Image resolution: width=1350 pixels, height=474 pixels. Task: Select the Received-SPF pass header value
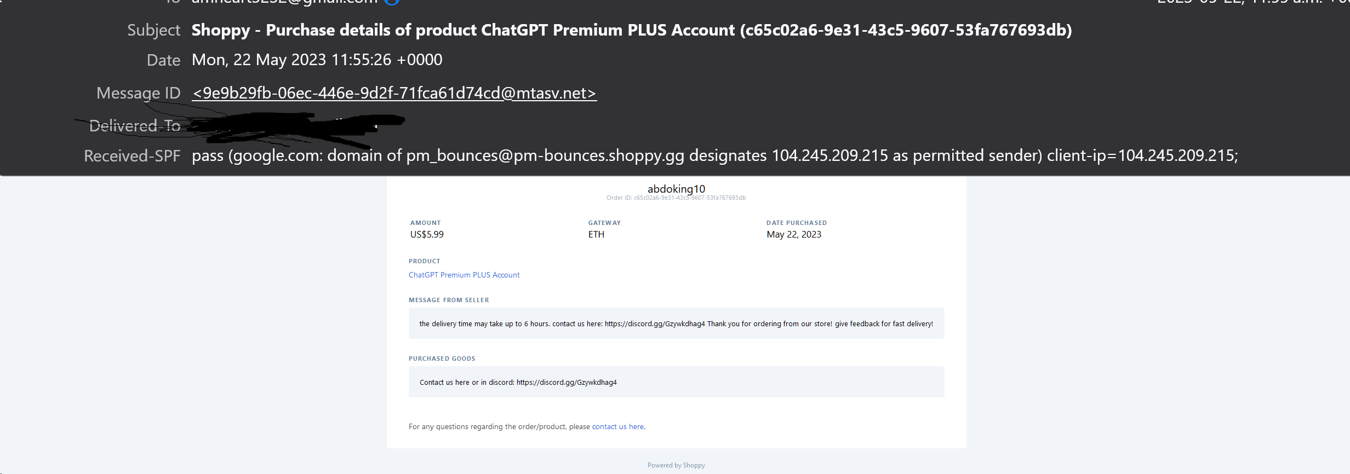[x=714, y=155]
